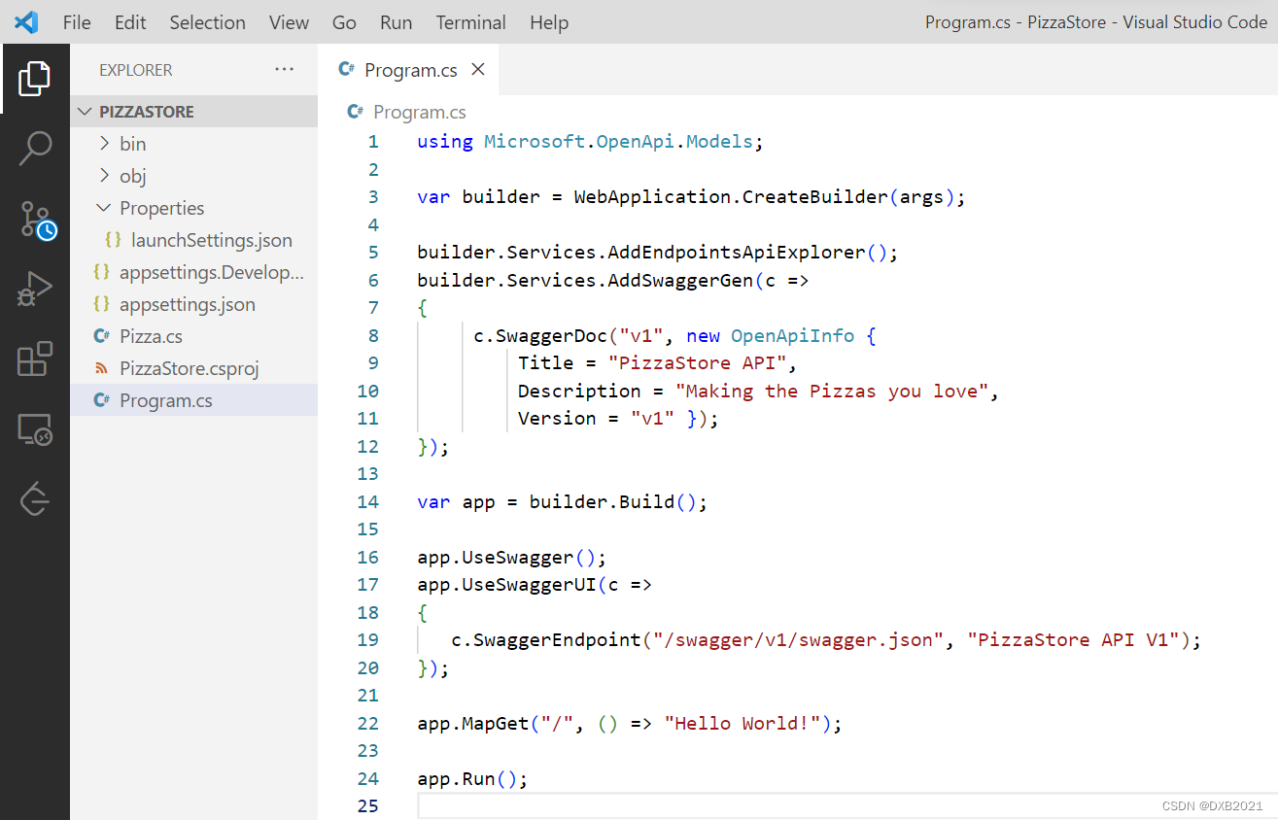The width and height of the screenshot is (1278, 820).
Task: Click the VS Code logo icon
Action: click(26, 21)
